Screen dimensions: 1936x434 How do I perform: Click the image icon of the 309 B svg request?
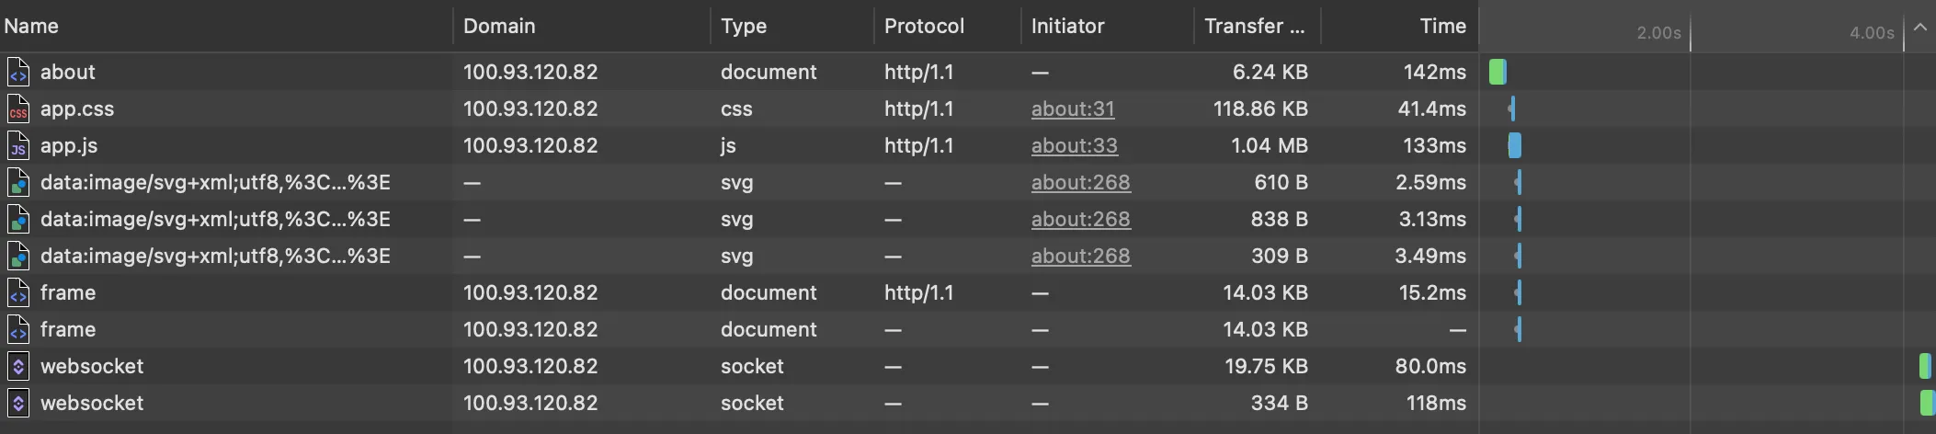tap(18, 256)
